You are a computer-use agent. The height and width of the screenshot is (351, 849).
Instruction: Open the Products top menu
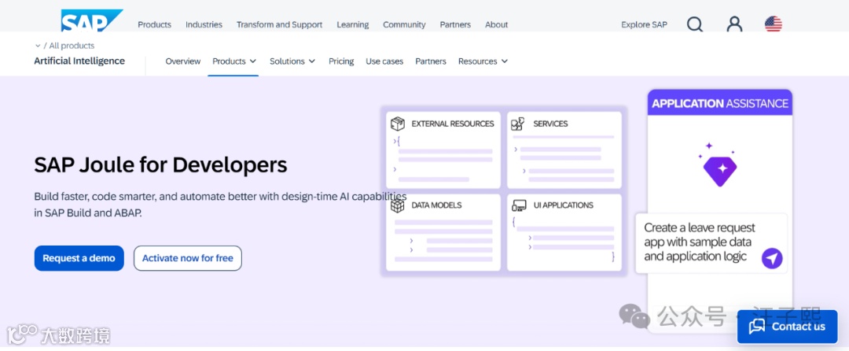tap(154, 24)
